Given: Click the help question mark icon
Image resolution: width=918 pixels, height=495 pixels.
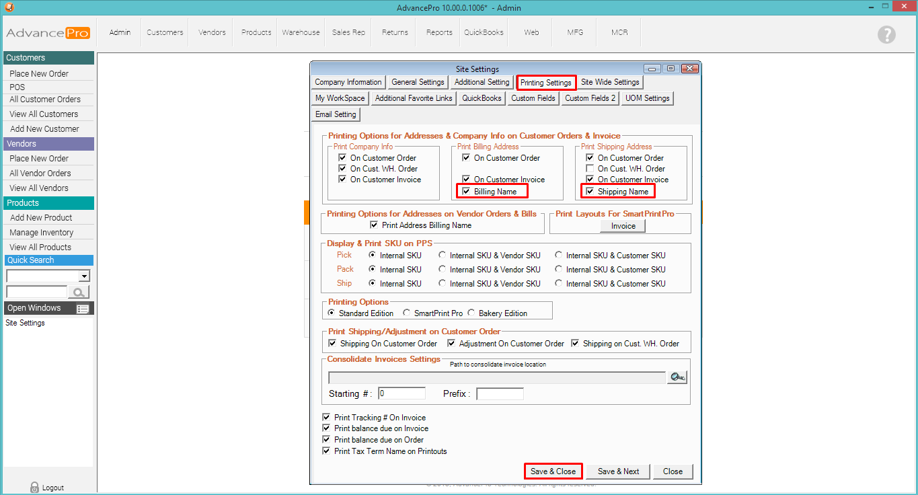Looking at the screenshot, I should (886, 35).
